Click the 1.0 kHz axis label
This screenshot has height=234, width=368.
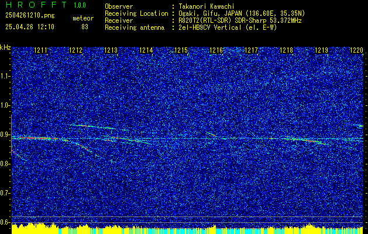[5, 105]
